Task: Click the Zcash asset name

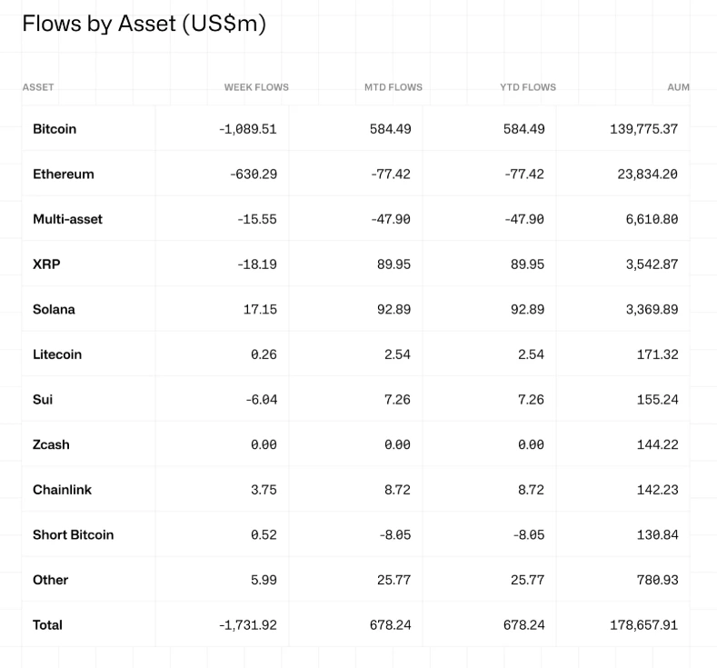Action: point(51,444)
